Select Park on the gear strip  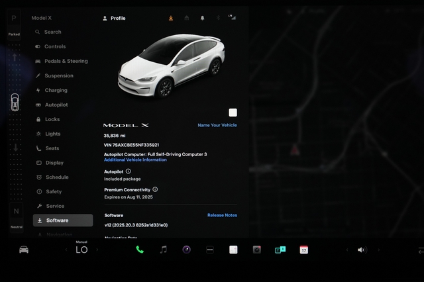point(14,25)
